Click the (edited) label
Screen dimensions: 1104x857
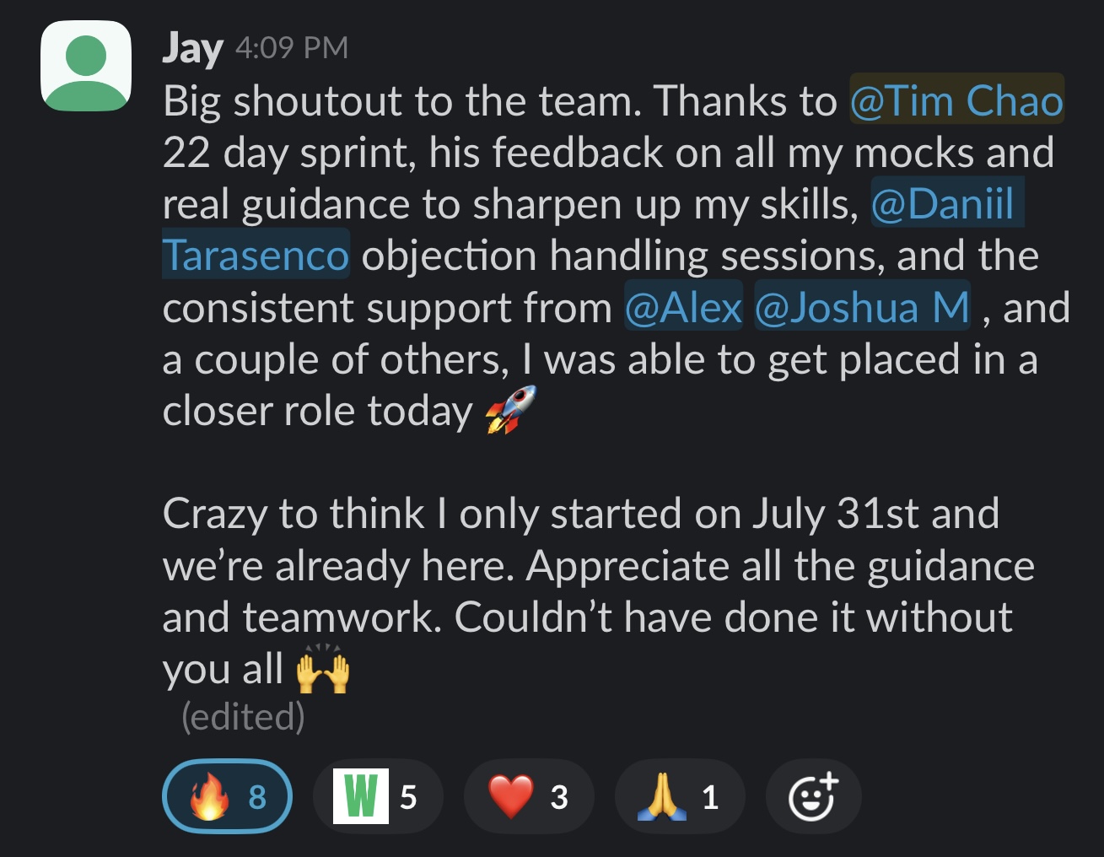[x=243, y=716]
